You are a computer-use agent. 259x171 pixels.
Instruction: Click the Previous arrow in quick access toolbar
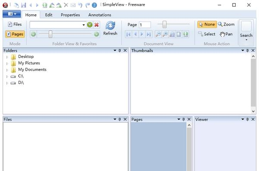31,5
